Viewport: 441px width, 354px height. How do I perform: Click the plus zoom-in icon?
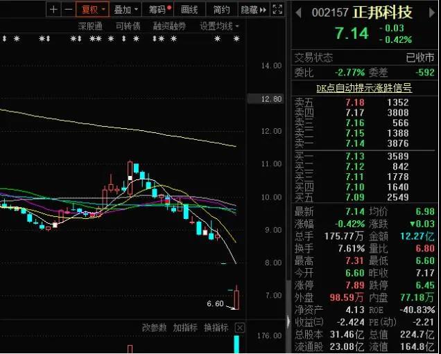pos(54,10)
